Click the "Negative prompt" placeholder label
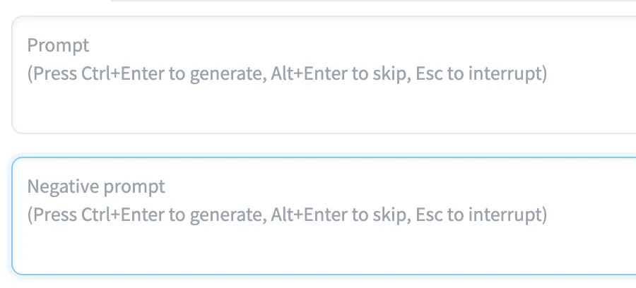This screenshot has width=636, height=288. [x=96, y=187]
